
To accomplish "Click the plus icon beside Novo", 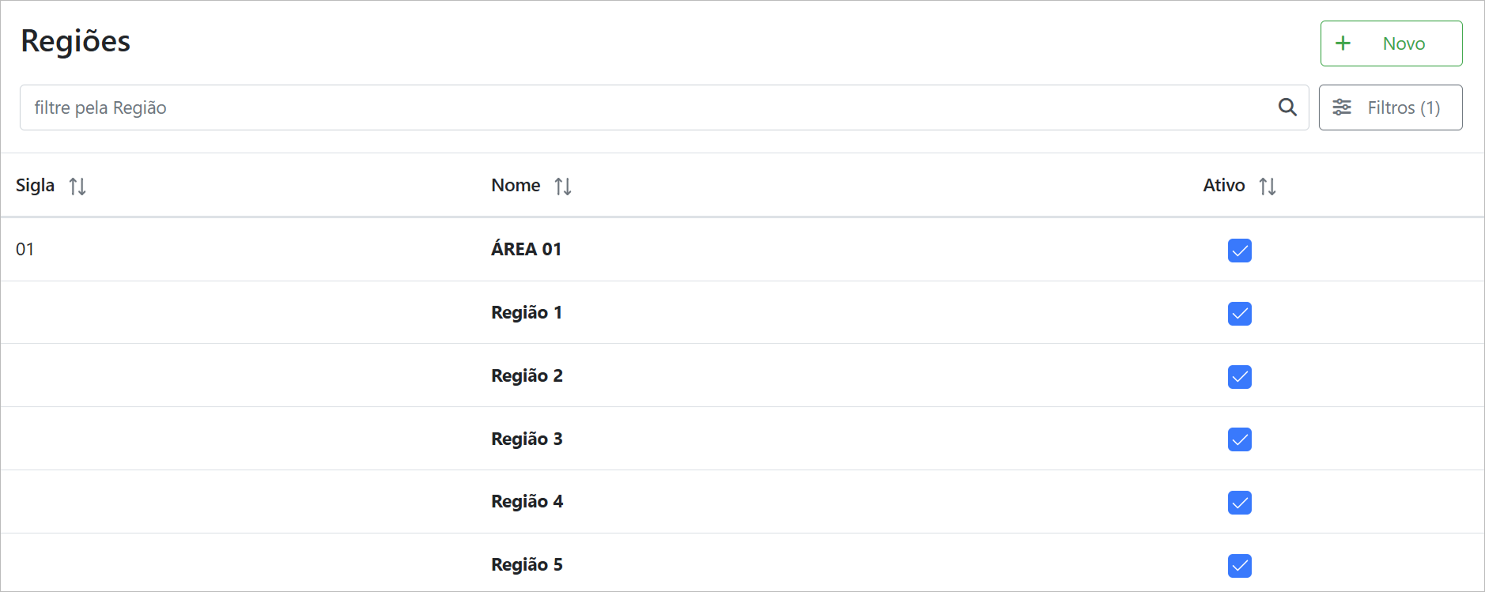I will pyautogui.click(x=1343, y=43).
